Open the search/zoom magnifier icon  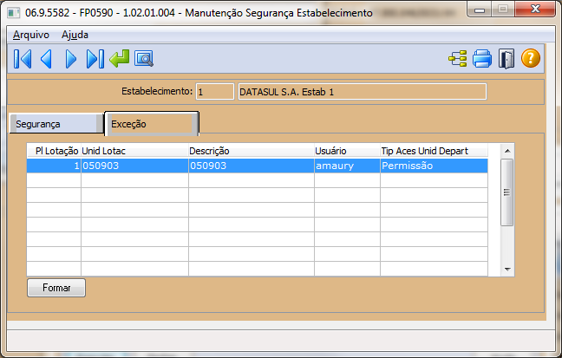tap(144, 59)
